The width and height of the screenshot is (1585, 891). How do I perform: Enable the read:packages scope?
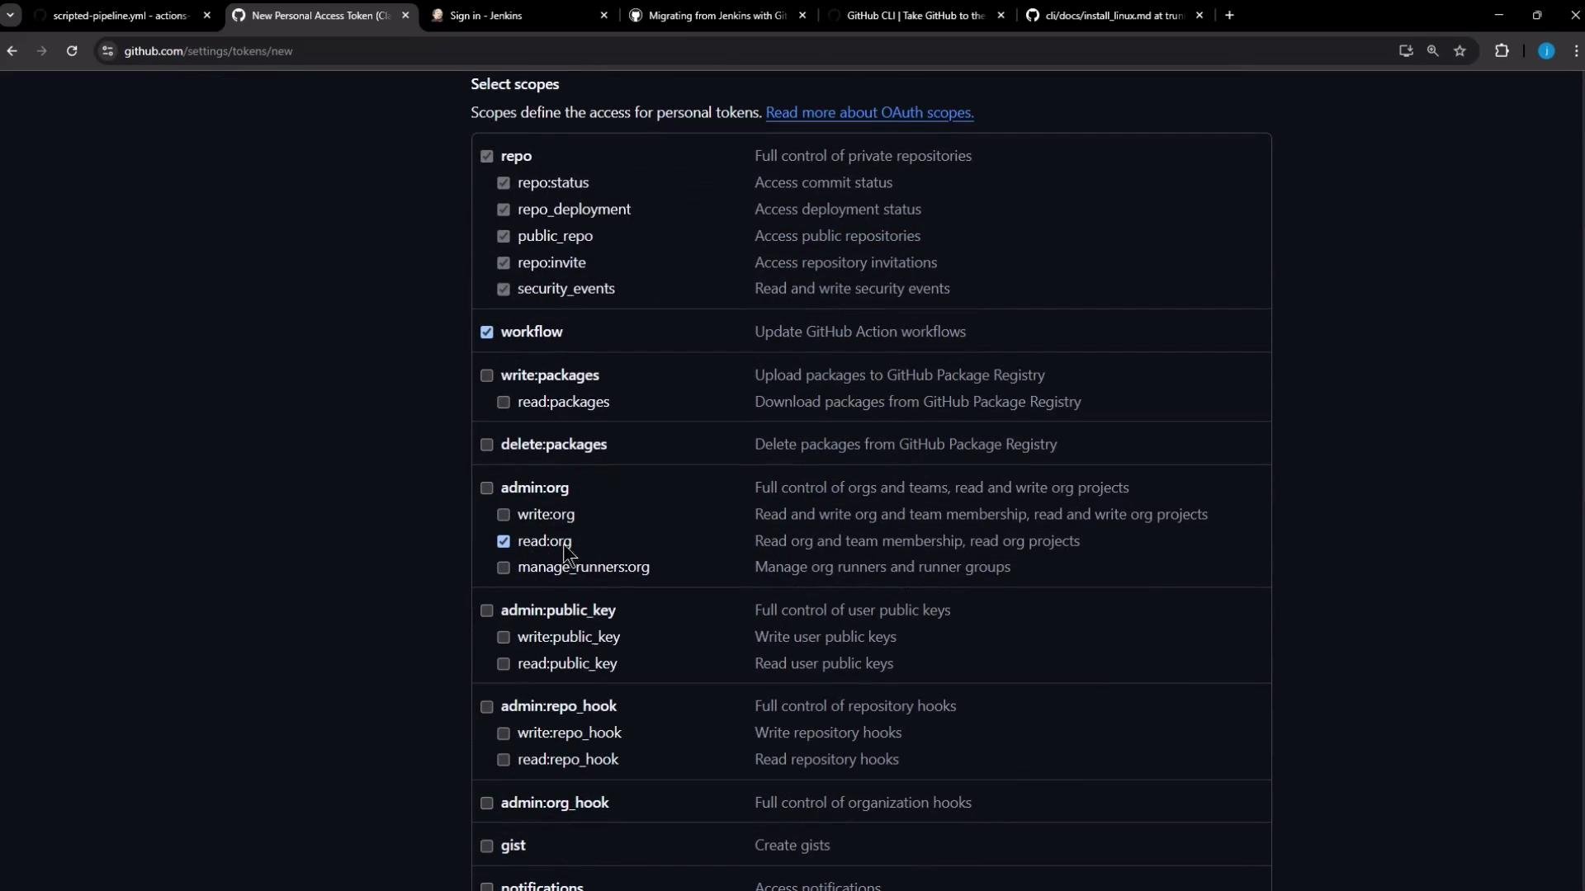[x=504, y=403]
